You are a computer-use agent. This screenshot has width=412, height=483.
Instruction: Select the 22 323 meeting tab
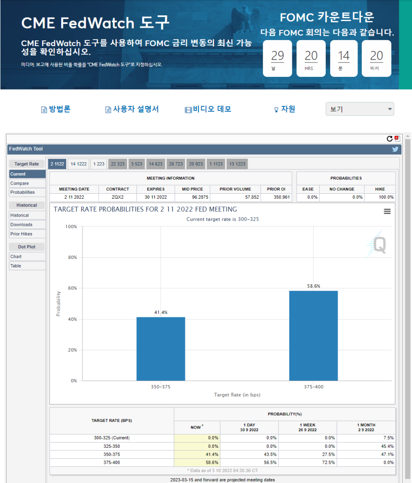[x=118, y=164]
